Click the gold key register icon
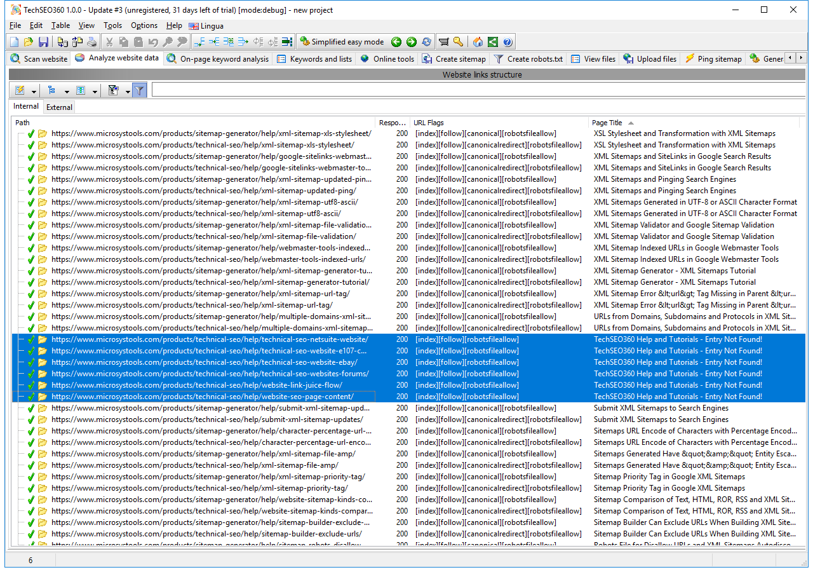The image size is (813, 572). tap(458, 42)
